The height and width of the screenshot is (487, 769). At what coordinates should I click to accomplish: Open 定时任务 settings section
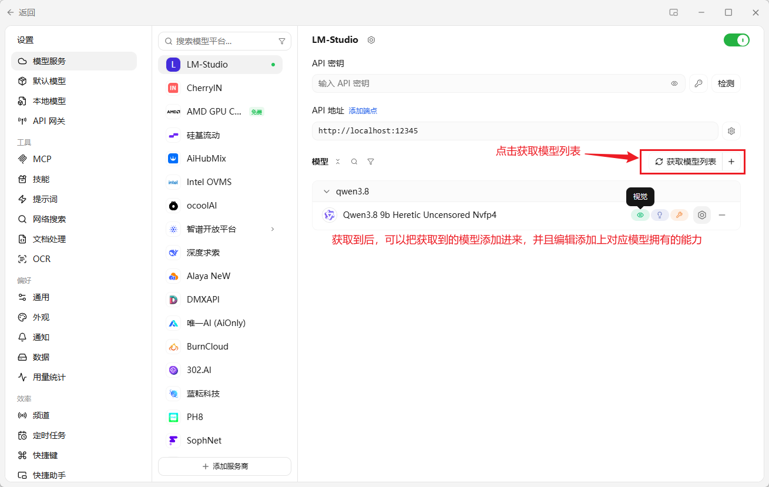tap(74, 435)
